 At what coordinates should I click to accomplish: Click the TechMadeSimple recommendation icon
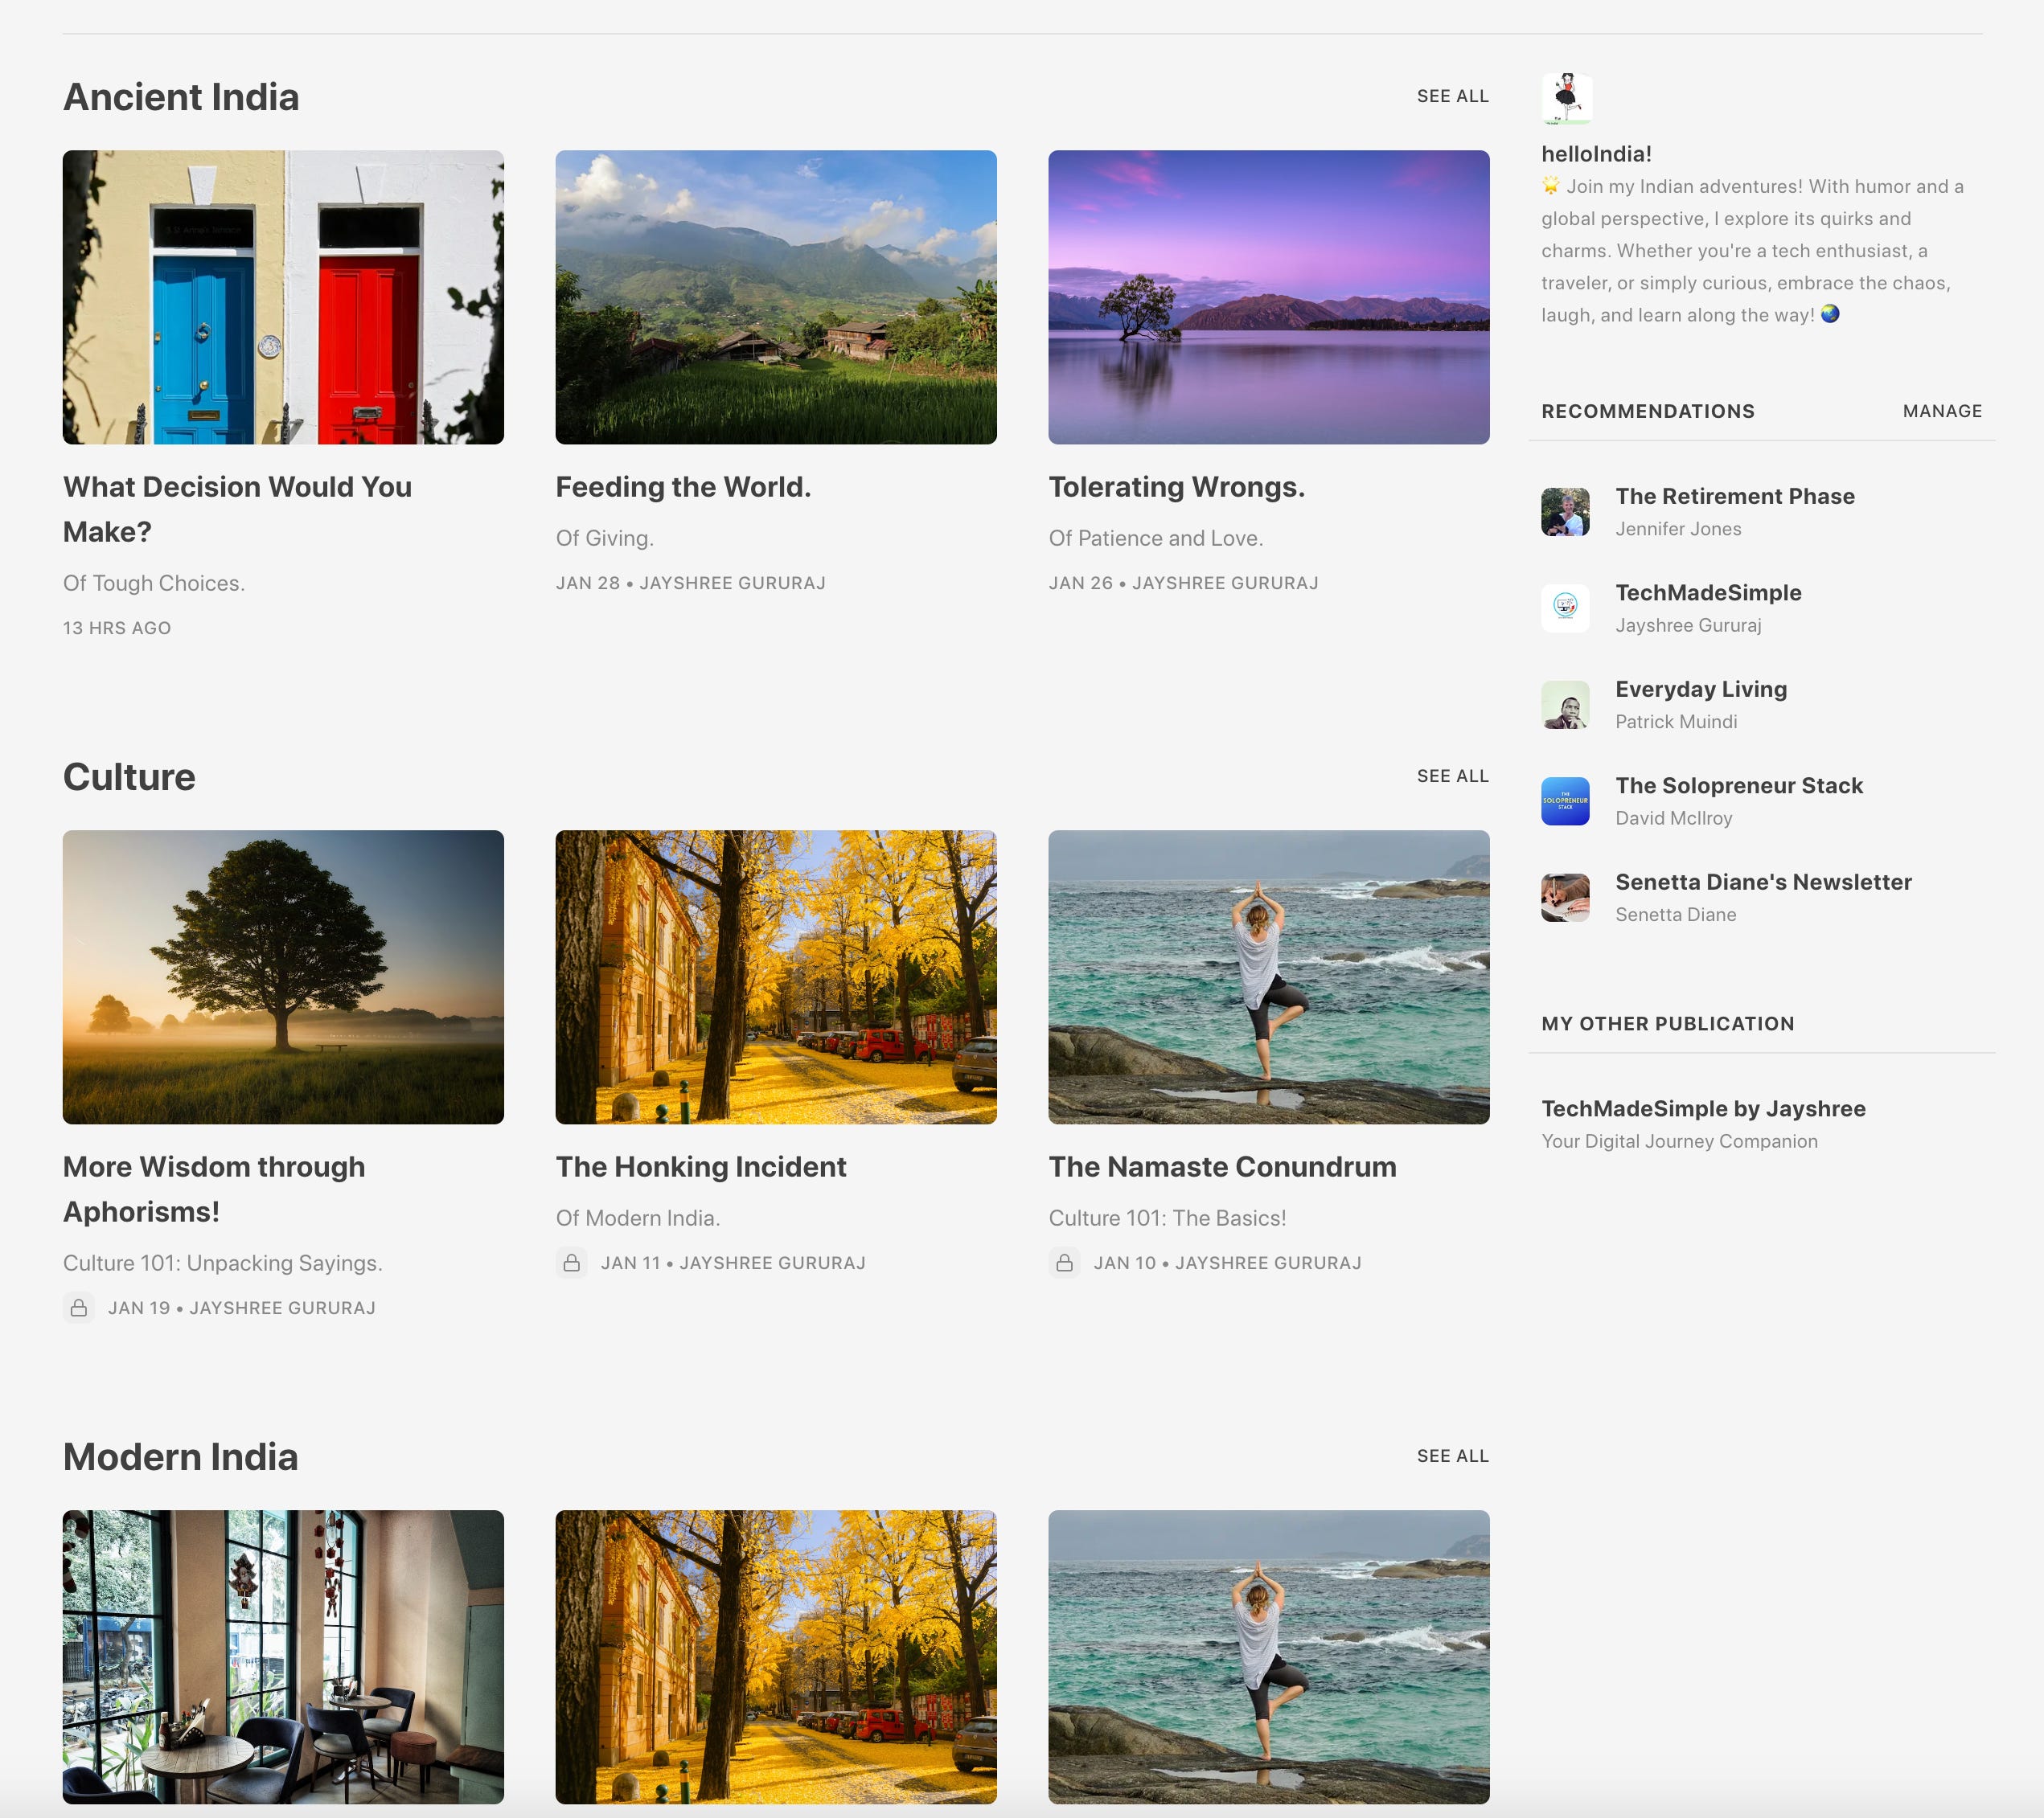(x=1565, y=608)
